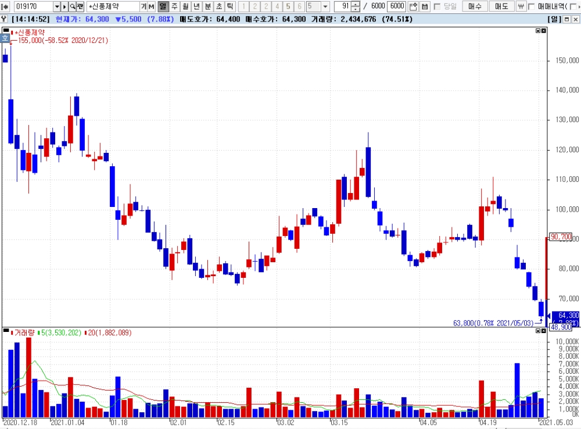Viewport: 581px width, 429px height.
Task: Click the wrench settings icon beside the time
Action: 4,19
